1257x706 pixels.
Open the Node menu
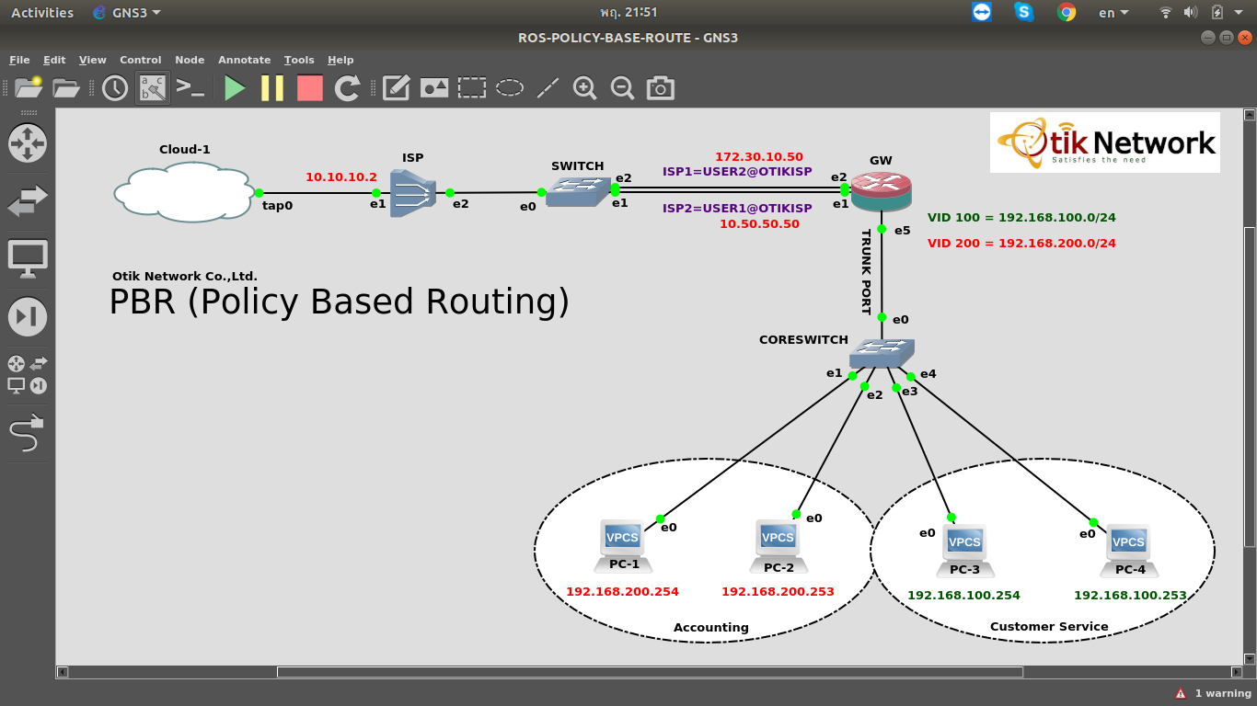[190, 60]
